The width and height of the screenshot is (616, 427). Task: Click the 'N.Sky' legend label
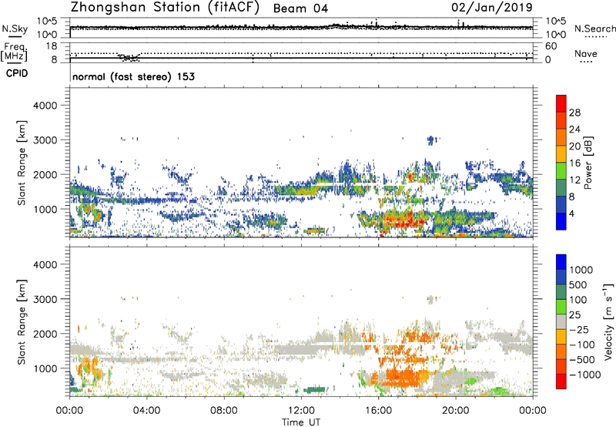[x=15, y=29]
